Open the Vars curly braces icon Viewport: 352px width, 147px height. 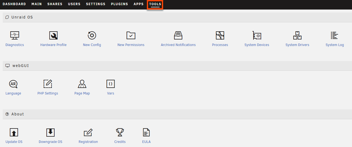pyautogui.click(x=111, y=84)
